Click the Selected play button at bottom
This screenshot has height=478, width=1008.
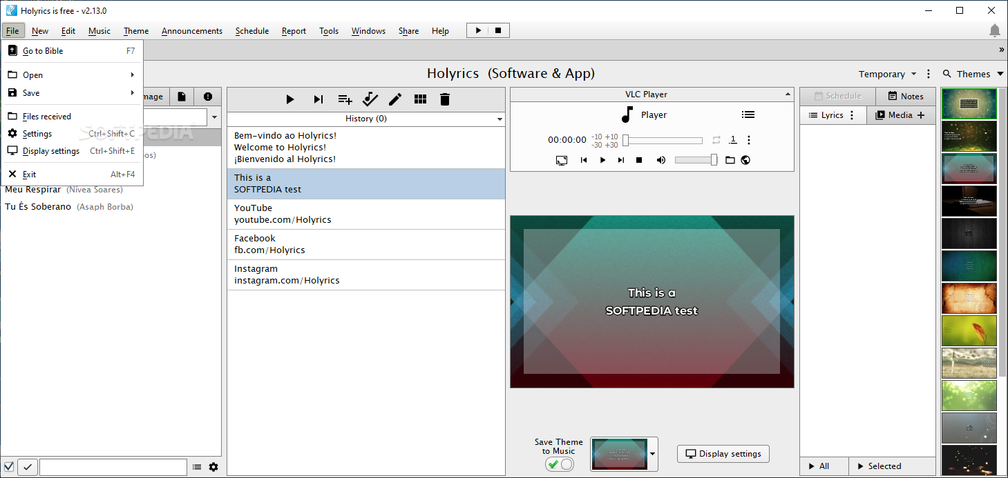pos(892,466)
